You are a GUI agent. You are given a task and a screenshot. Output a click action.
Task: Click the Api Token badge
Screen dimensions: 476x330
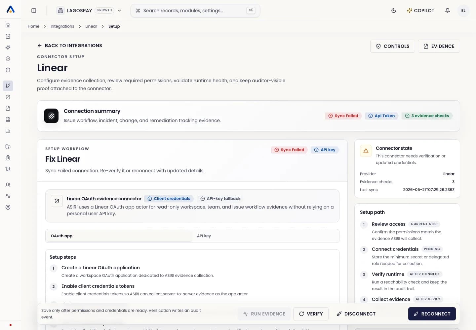[x=381, y=116]
